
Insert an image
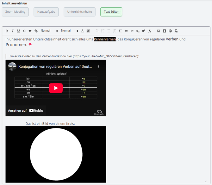point(159,31)
